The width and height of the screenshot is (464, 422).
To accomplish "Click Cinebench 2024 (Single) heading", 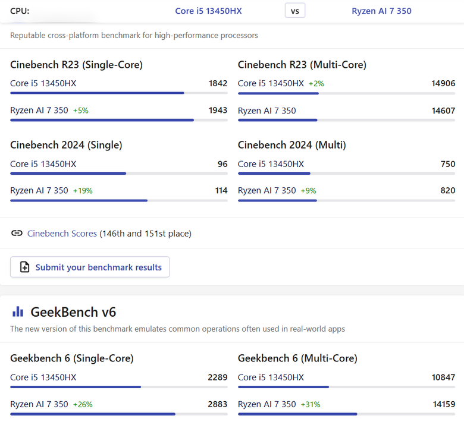I will [66, 145].
